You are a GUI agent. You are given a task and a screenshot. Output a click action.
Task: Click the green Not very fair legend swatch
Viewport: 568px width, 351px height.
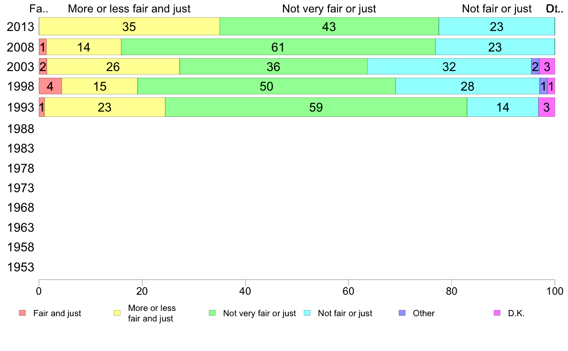click(212, 313)
